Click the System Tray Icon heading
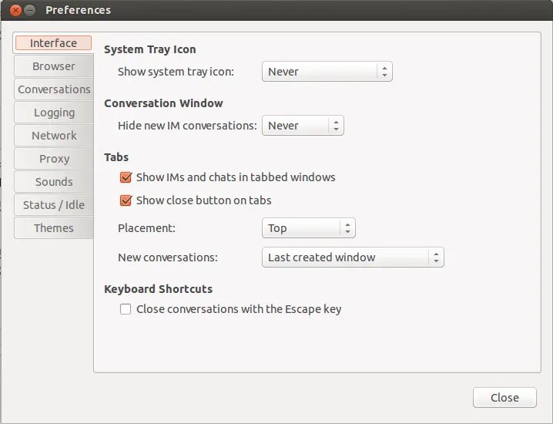This screenshot has width=553, height=424. click(x=150, y=49)
